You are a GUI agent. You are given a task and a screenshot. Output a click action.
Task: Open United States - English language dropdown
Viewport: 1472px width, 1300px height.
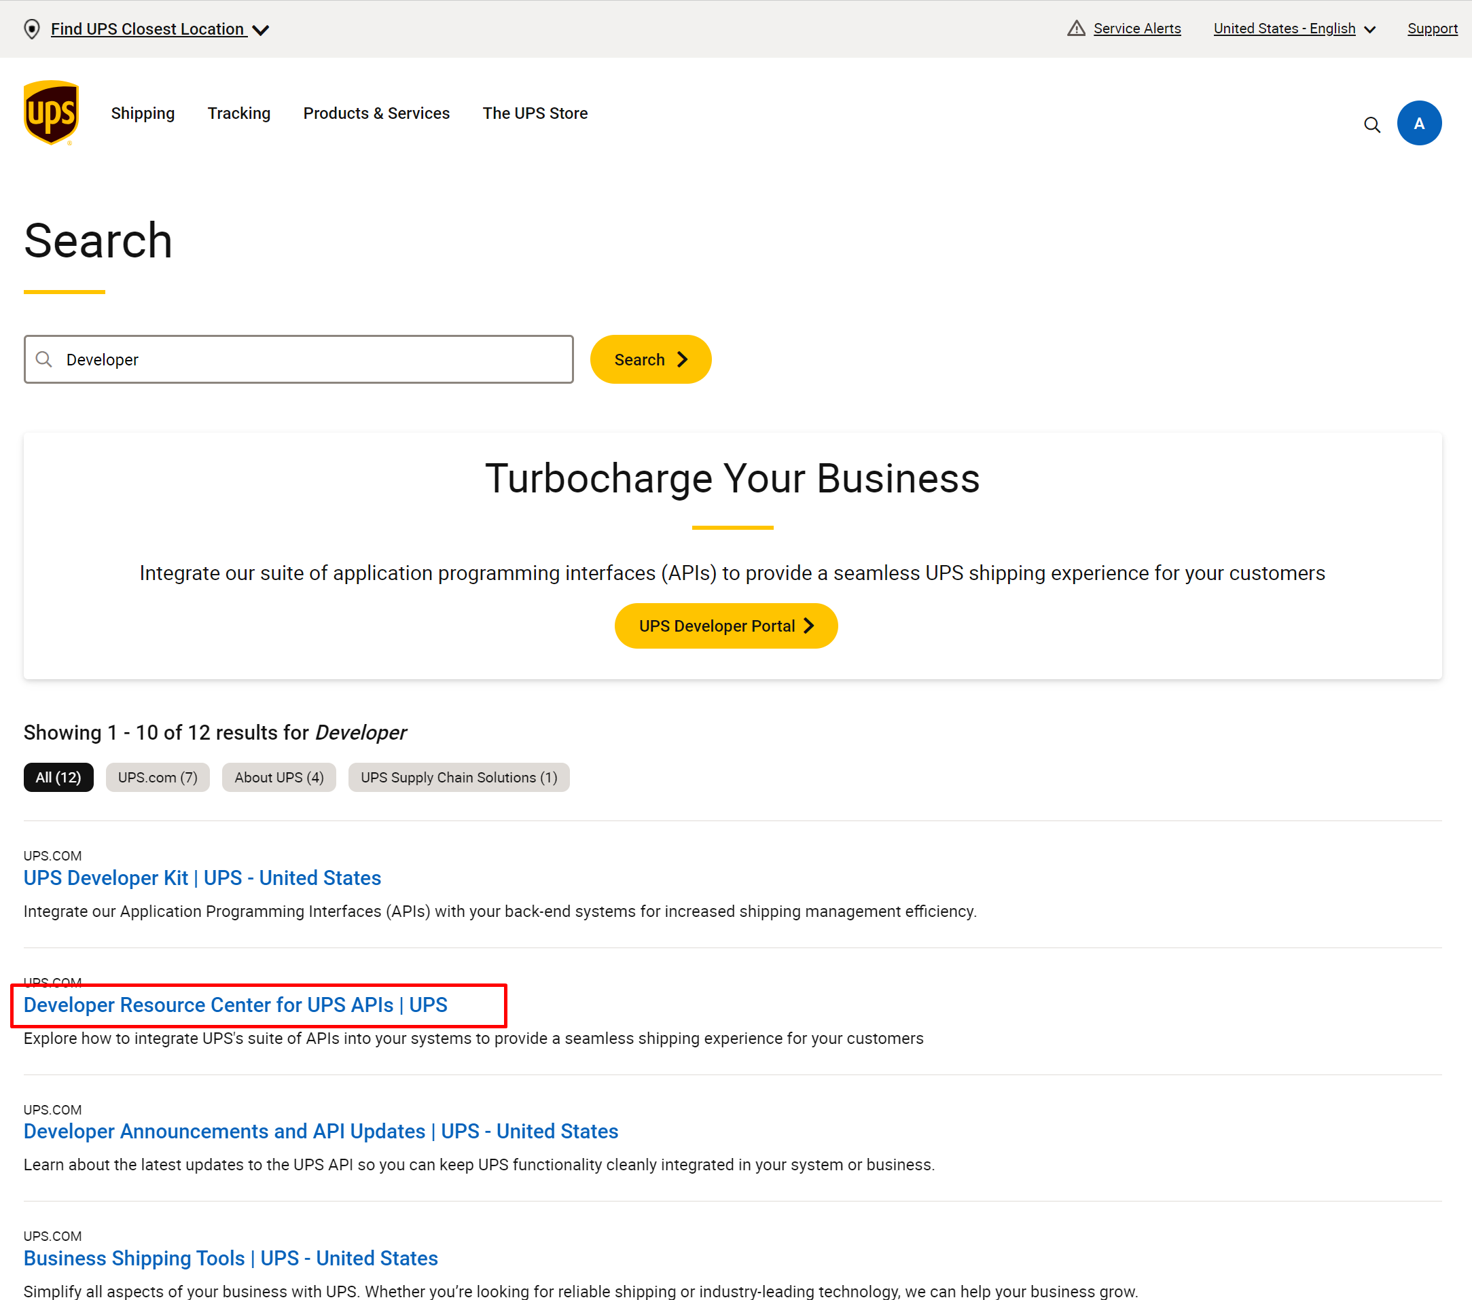point(1294,29)
